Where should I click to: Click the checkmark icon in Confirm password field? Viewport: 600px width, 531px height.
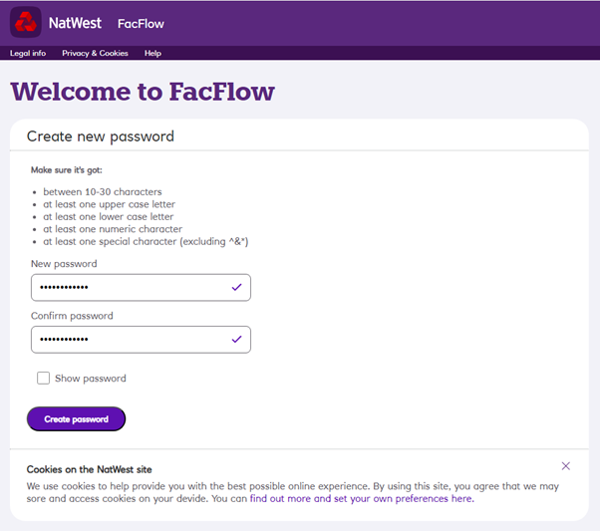click(x=236, y=339)
